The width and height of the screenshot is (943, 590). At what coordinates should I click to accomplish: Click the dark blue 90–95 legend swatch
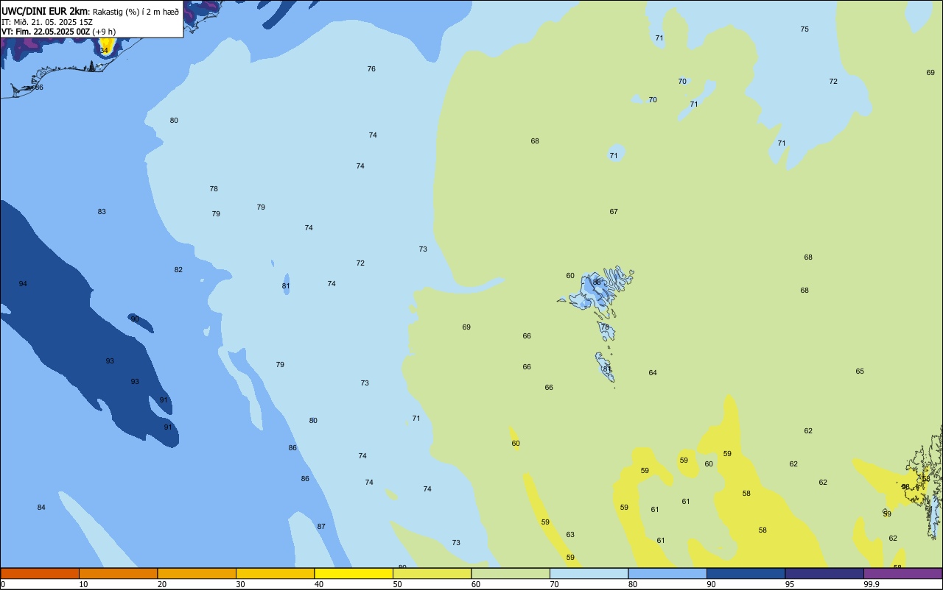click(746, 573)
